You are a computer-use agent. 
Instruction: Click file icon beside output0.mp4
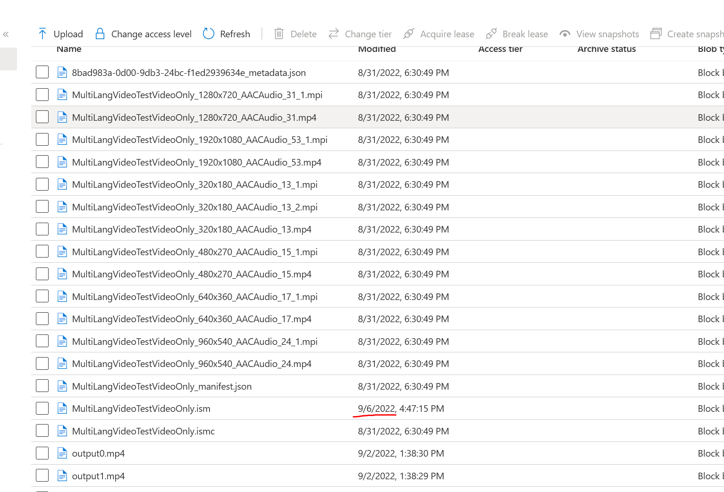tap(62, 453)
